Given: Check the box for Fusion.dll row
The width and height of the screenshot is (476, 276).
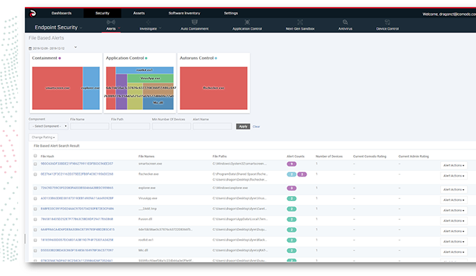Looking at the screenshot, I should tap(35, 220).
